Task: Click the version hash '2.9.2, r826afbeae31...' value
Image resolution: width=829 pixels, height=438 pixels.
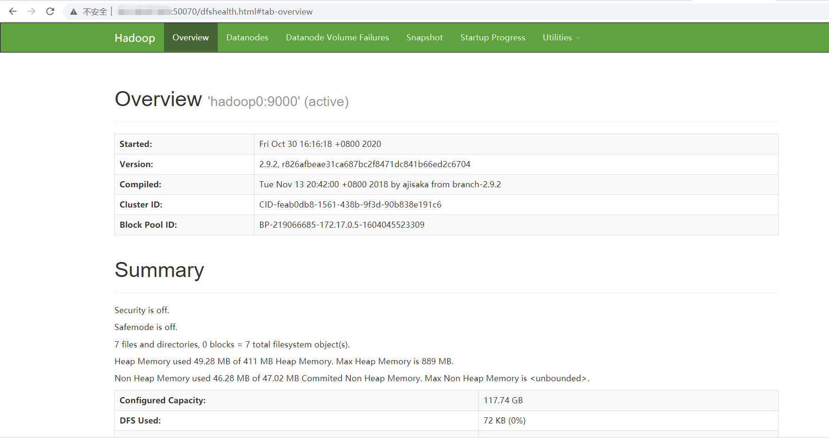Action: point(365,164)
